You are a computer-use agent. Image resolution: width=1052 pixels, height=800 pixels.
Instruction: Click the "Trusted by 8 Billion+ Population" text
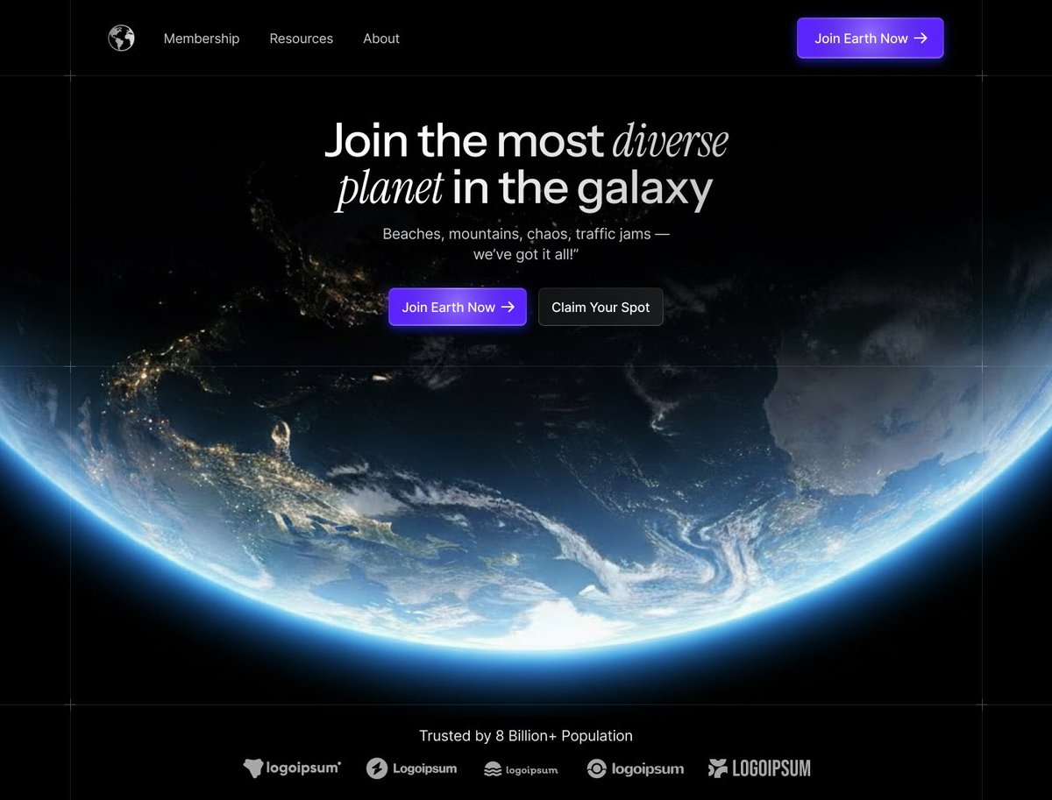click(526, 736)
